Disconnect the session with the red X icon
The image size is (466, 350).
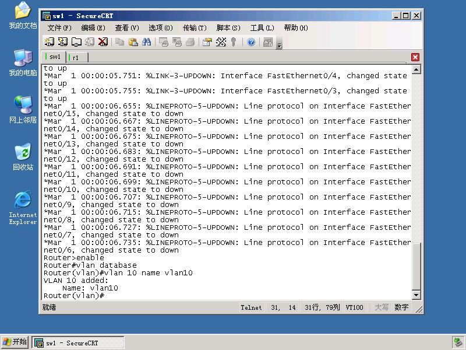103,42
